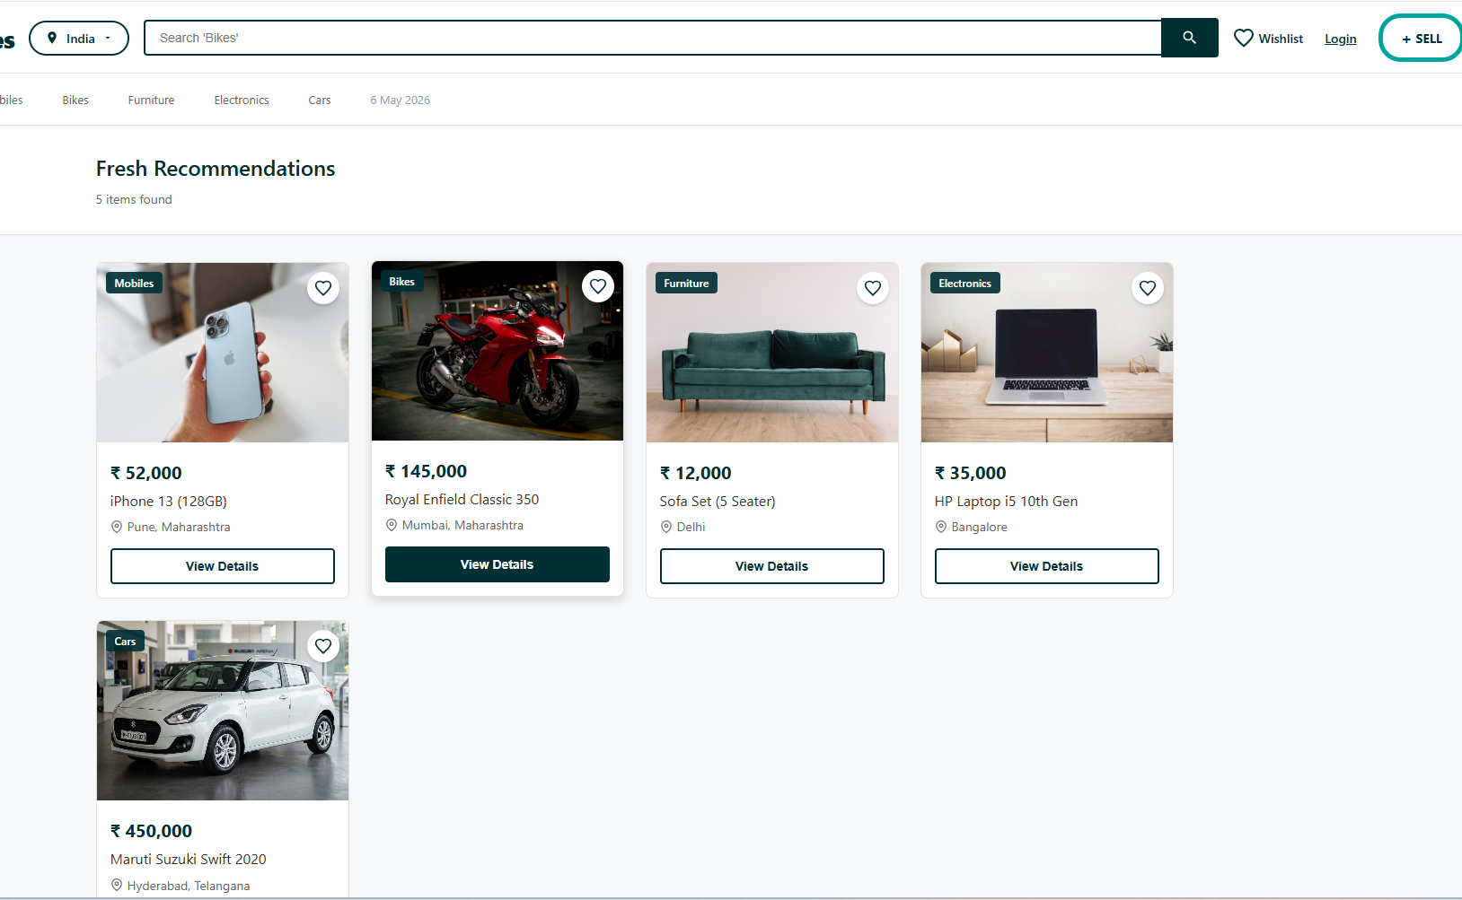The height and width of the screenshot is (900, 1462).
Task: Click the Furniture badge on sofa card
Action: coord(686,283)
